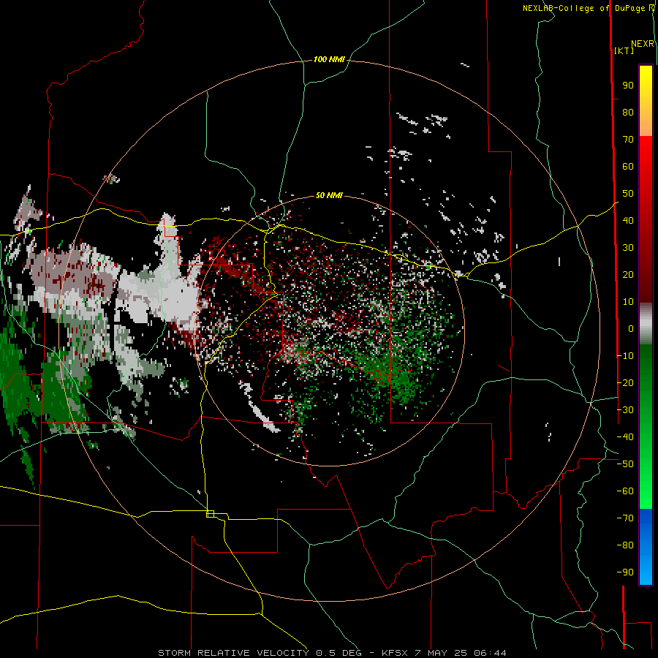Click the -40 value on the velocity scale
Screen dimensions: 658x658
tap(625, 437)
